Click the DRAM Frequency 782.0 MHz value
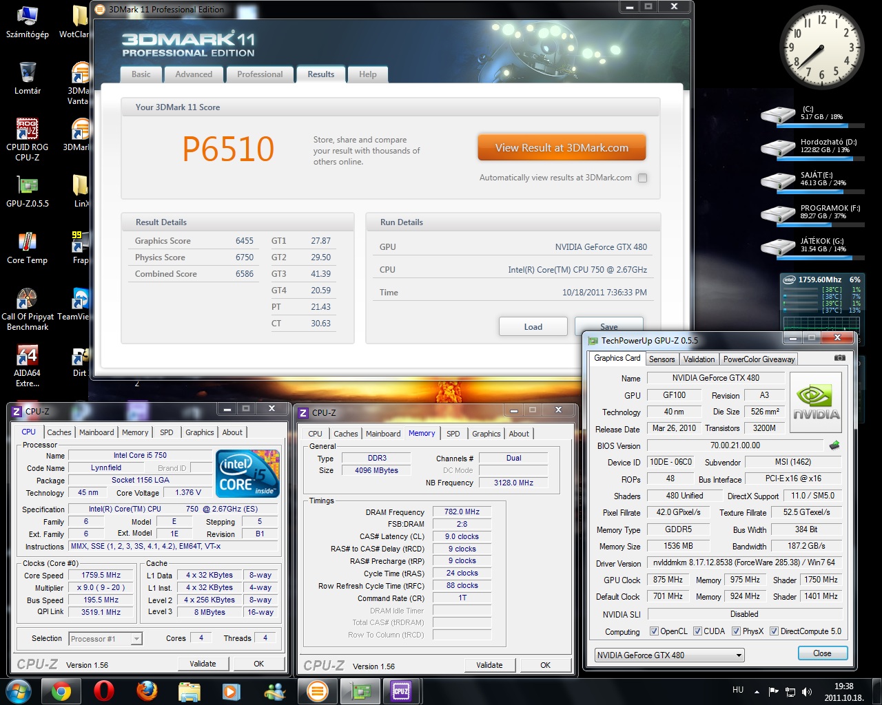The image size is (882, 705). (x=462, y=512)
